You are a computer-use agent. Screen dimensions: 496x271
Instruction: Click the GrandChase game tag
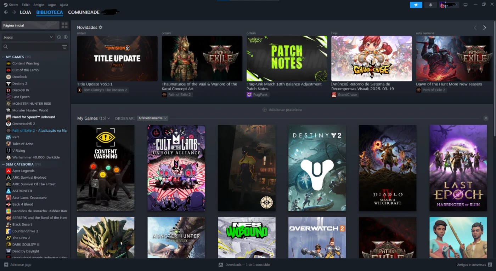(x=345, y=95)
